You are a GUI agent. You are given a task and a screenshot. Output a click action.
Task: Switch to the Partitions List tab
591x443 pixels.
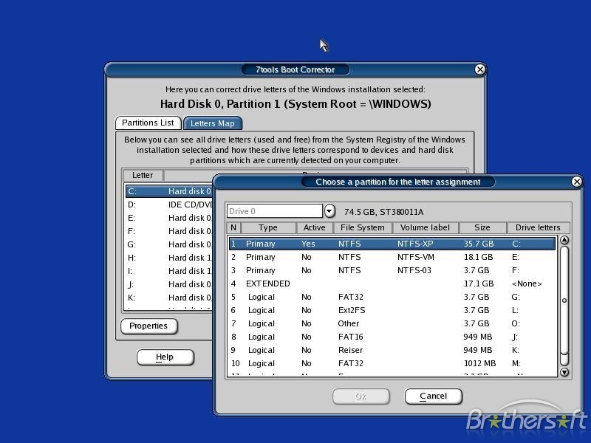[x=148, y=123]
